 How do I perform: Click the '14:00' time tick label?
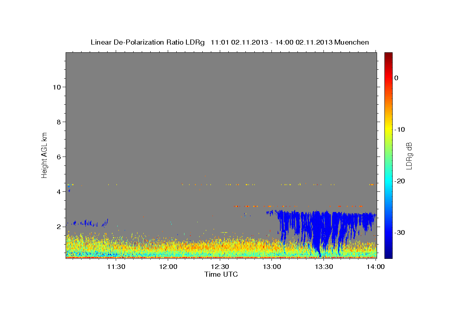376,267
